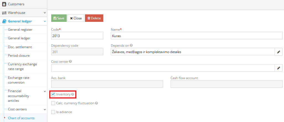
Task: Click help icon beside Depends on label
Action: [x=131, y=45]
